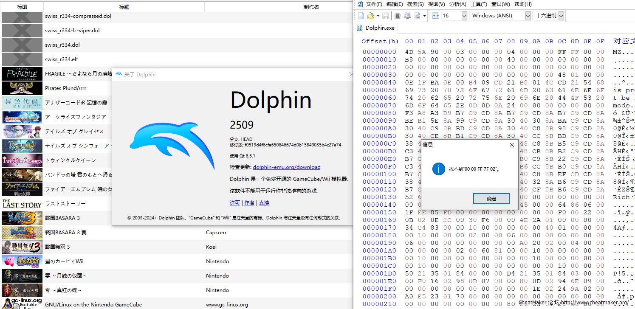
Task: Sort the game list by the 标题 column header
Action: click(x=124, y=7)
